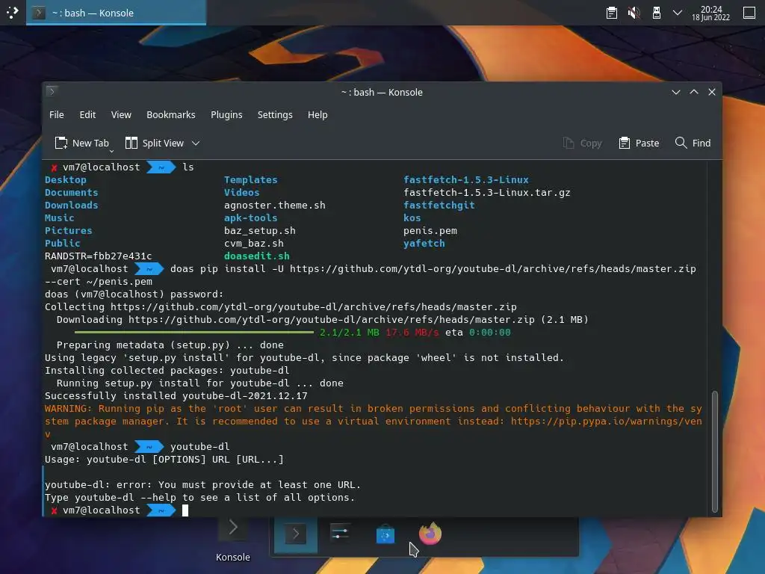Screen dimensions: 765x574
Task: Click the terminal scrollbar handle
Action: coord(715,451)
